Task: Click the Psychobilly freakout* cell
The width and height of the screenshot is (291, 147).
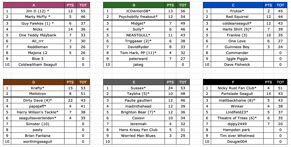Action: [x=138, y=17]
